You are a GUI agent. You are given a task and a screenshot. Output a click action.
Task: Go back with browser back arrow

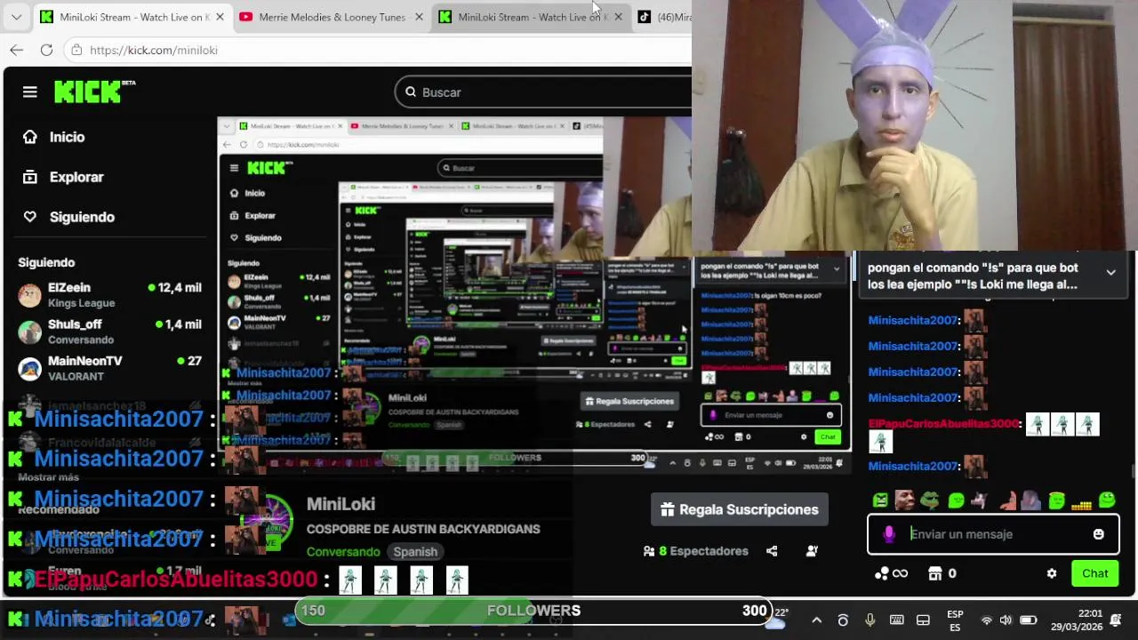pos(17,50)
